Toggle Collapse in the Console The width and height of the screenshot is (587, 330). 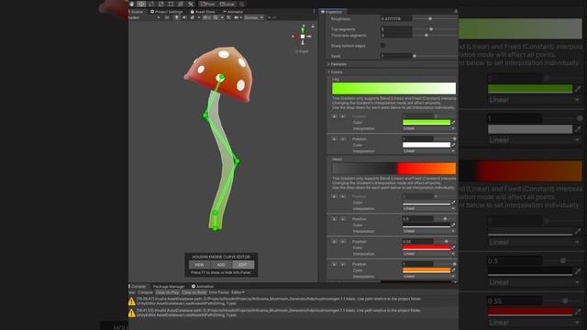coord(145,292)
